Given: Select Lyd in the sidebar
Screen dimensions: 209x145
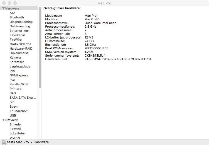Looking at the screenshot, I should click(12, 71).
